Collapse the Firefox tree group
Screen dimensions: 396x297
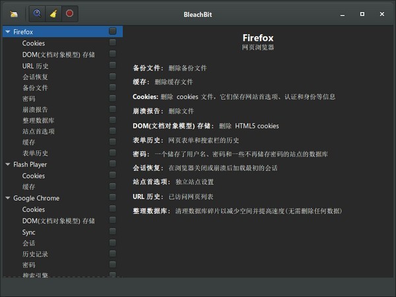(x=8, y=32)
